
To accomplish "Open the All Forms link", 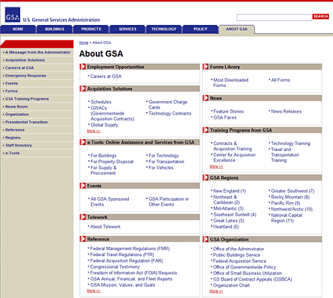I will coord(280,80).
